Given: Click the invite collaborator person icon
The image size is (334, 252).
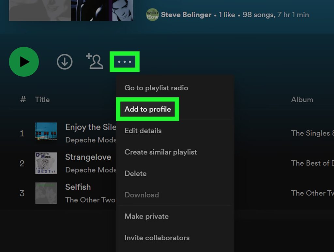Looking at the screenshot, I should (95, 61).
